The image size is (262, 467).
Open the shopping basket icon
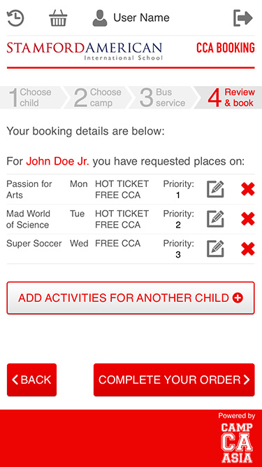click(x=58, y=18)
